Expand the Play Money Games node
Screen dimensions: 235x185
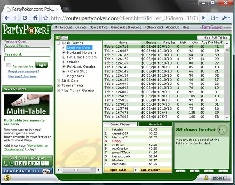[x=58, y=90]
